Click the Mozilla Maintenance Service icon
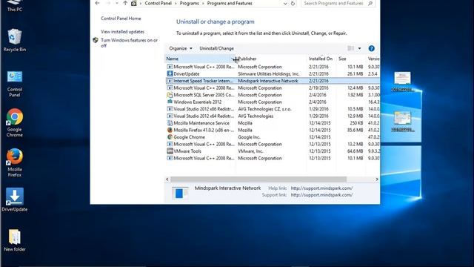This screenshot has height=267, width=474. 170,123
